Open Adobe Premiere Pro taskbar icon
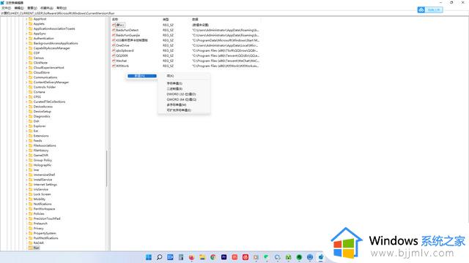 224,257
